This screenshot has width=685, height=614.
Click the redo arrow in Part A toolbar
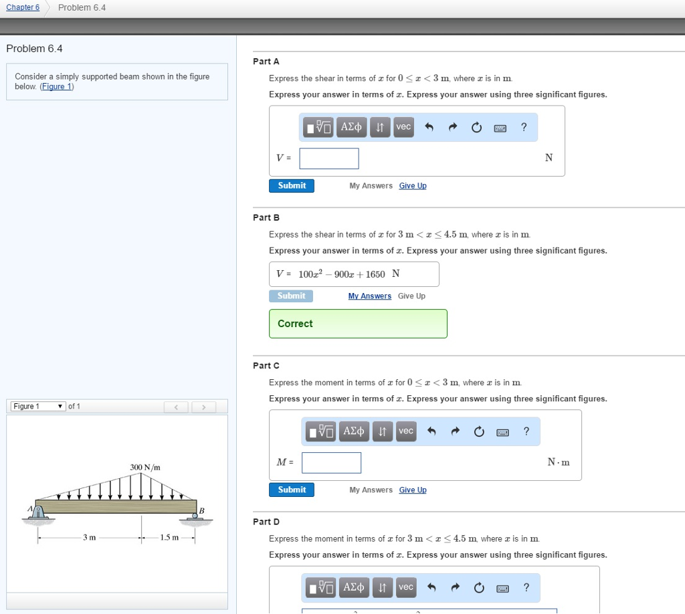pos(453,127)
